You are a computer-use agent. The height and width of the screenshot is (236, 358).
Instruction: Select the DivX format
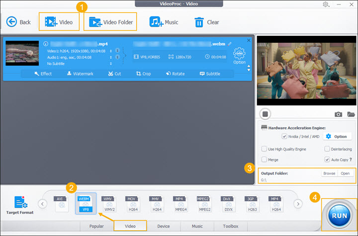click(x=228, y=204)
